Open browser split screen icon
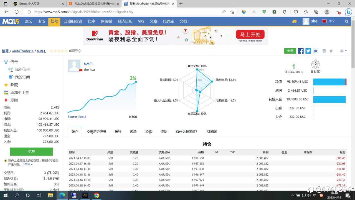This screenshot has width=355, height=200. [296, 12]
